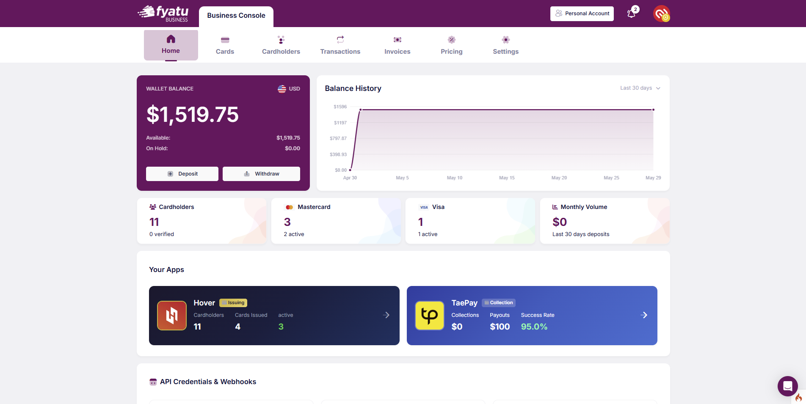Click the Hover app logo icon
This screenshot has height=404, width=806.
point(172,316)
